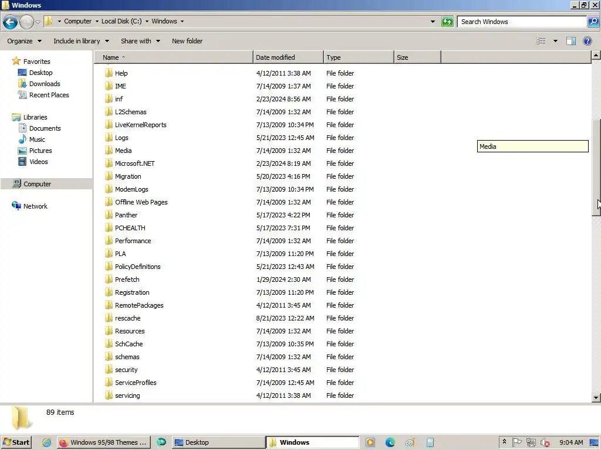This screenshot has height=450, width=601.
Task: Expand the Windows breadcrumb arrow
Action: (182, 22)
